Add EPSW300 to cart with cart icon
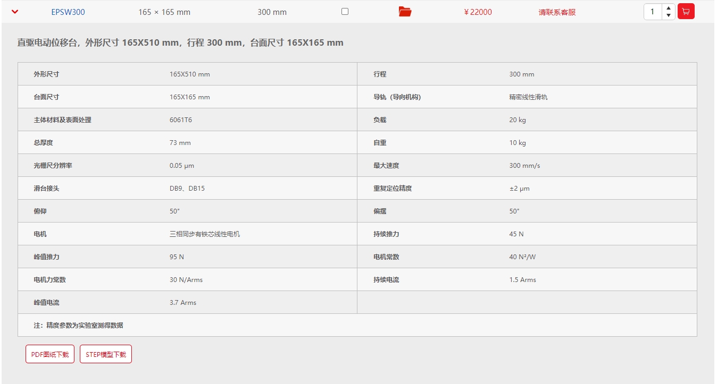717x384 pixels. click(x=686, y=12)
